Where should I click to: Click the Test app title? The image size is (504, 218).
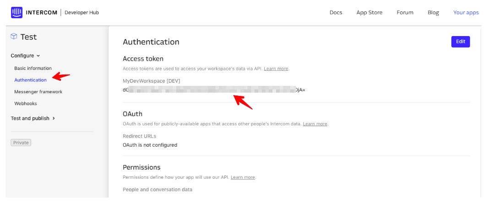coord(28,37)
